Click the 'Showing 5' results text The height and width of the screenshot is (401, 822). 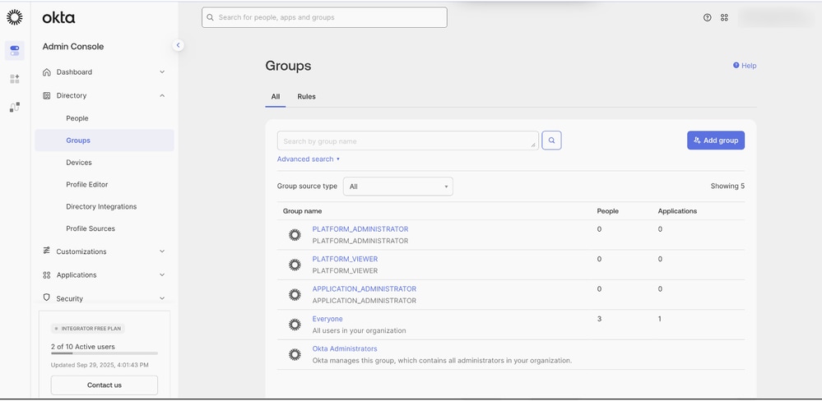tap(727, 186)
